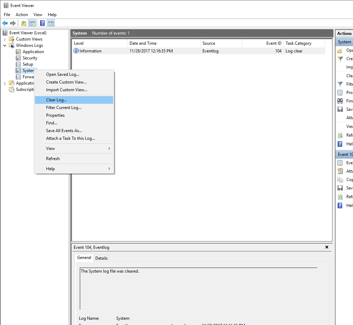Viewport: 353px width, 325px height.
Task: Sort by the Date and Time column header
Action: tap(164, 43)
